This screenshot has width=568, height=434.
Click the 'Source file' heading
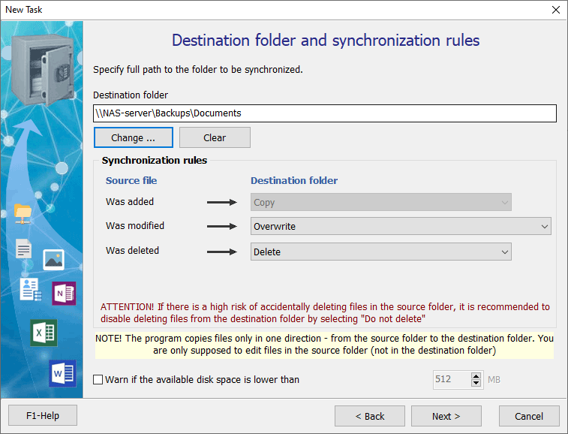pyautogui.click(x=131, y=180)
